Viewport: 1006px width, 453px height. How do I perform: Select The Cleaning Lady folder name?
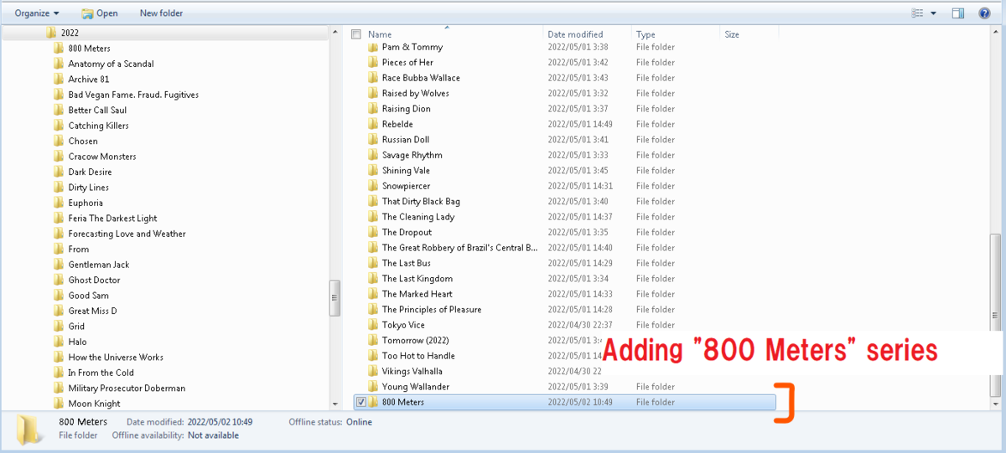[418, 217]
